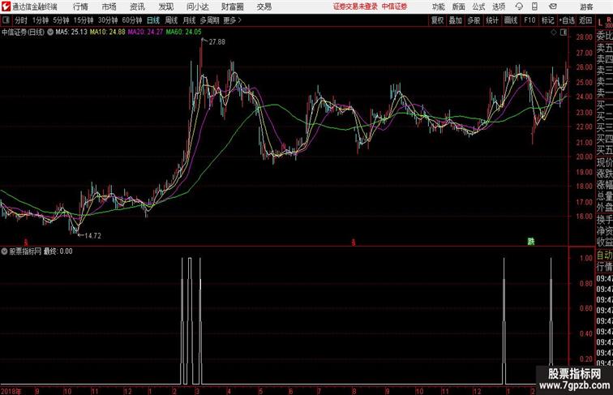Click the red R letter icon in right panel
Viewport: 613px width, 395px height.
(609, 19)
